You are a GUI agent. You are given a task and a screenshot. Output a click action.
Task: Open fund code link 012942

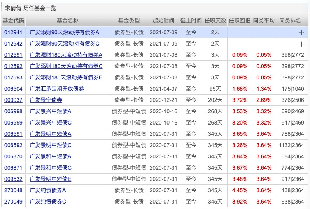pos(13,44)
